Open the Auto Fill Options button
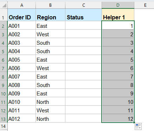Image resolution: width=154 pixels, height=131 pixels. point(138,126)
